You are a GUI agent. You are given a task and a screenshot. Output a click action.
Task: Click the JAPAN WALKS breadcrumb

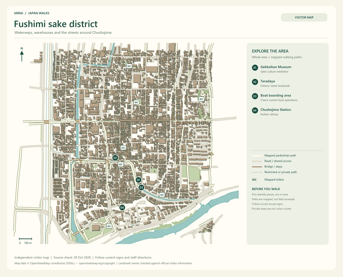pos(39,13)
